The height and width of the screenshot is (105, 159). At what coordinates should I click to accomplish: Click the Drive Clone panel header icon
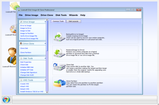[21, 44]
